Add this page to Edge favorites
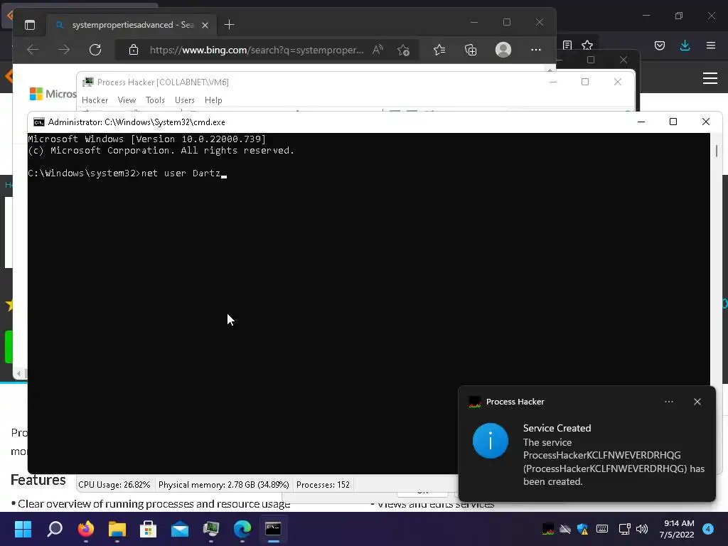 tap(403, 50)
